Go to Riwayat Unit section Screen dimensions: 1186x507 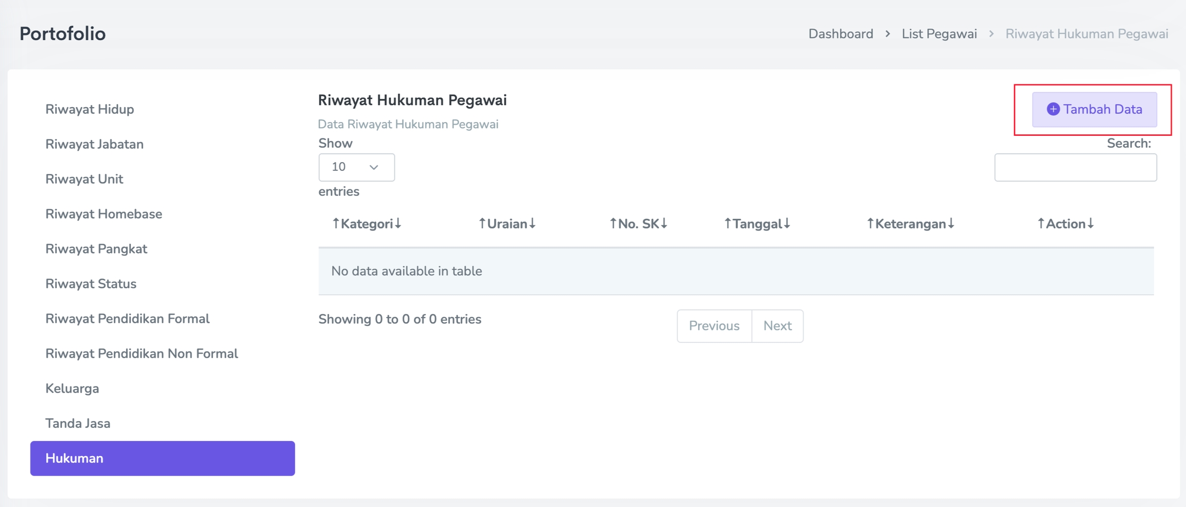click(84, 179)
